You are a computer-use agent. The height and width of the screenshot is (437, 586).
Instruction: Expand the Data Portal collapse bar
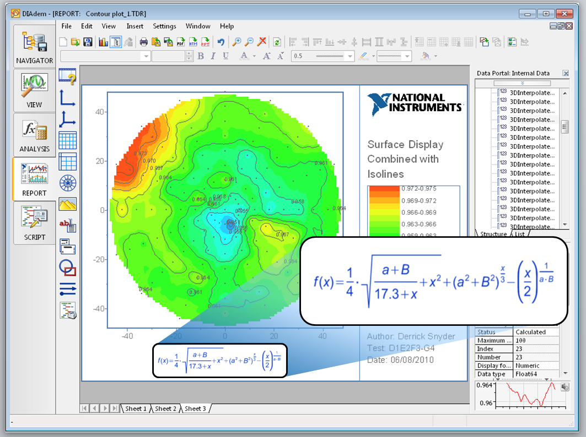click(521, 83)
